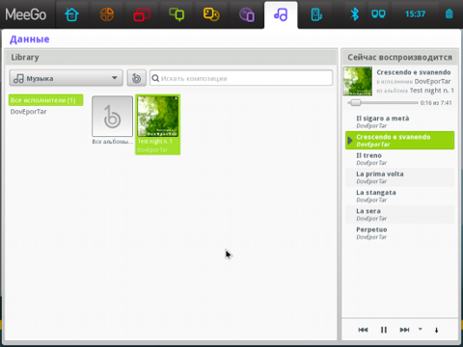The height and width of the screenshot is (347, 463).
Task: Click the Banshee button beside the search box
Action: (x=136, y=78)
